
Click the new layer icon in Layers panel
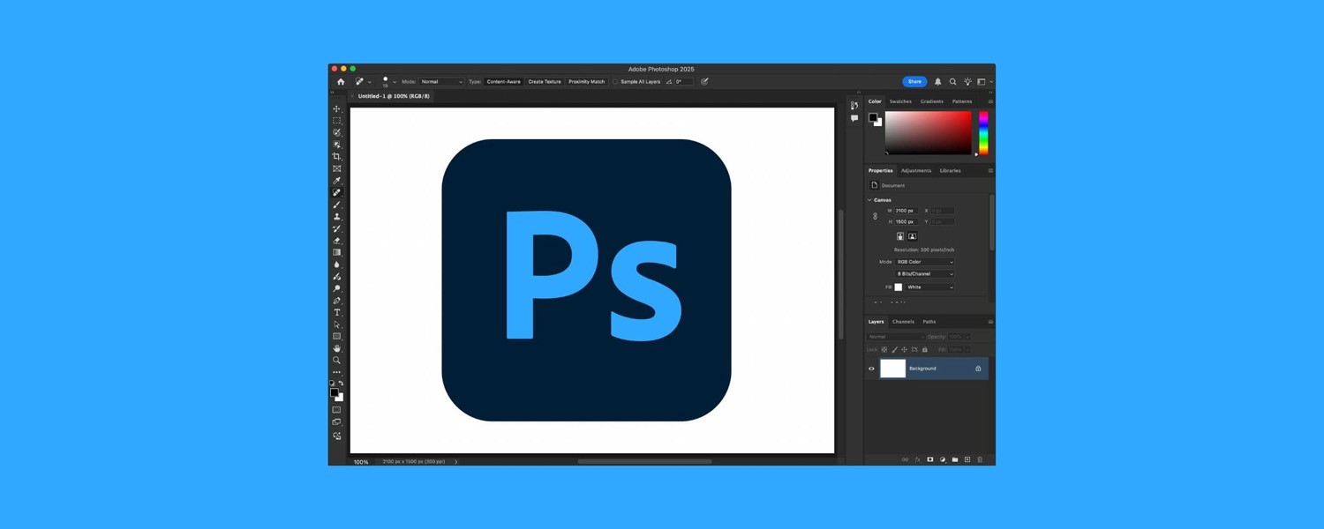tap(967, 459)
